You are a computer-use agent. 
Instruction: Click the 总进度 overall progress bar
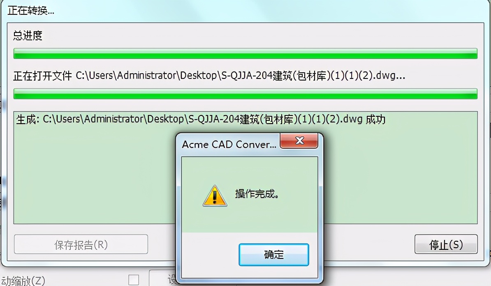245,53
